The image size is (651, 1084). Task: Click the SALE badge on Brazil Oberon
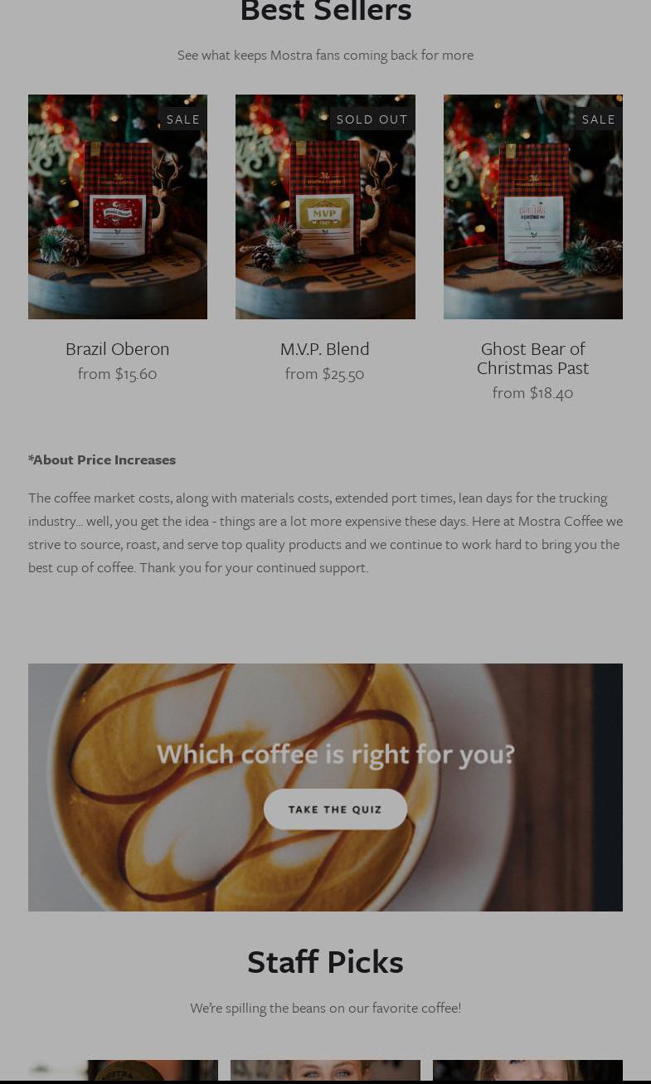tap(183, 119)
